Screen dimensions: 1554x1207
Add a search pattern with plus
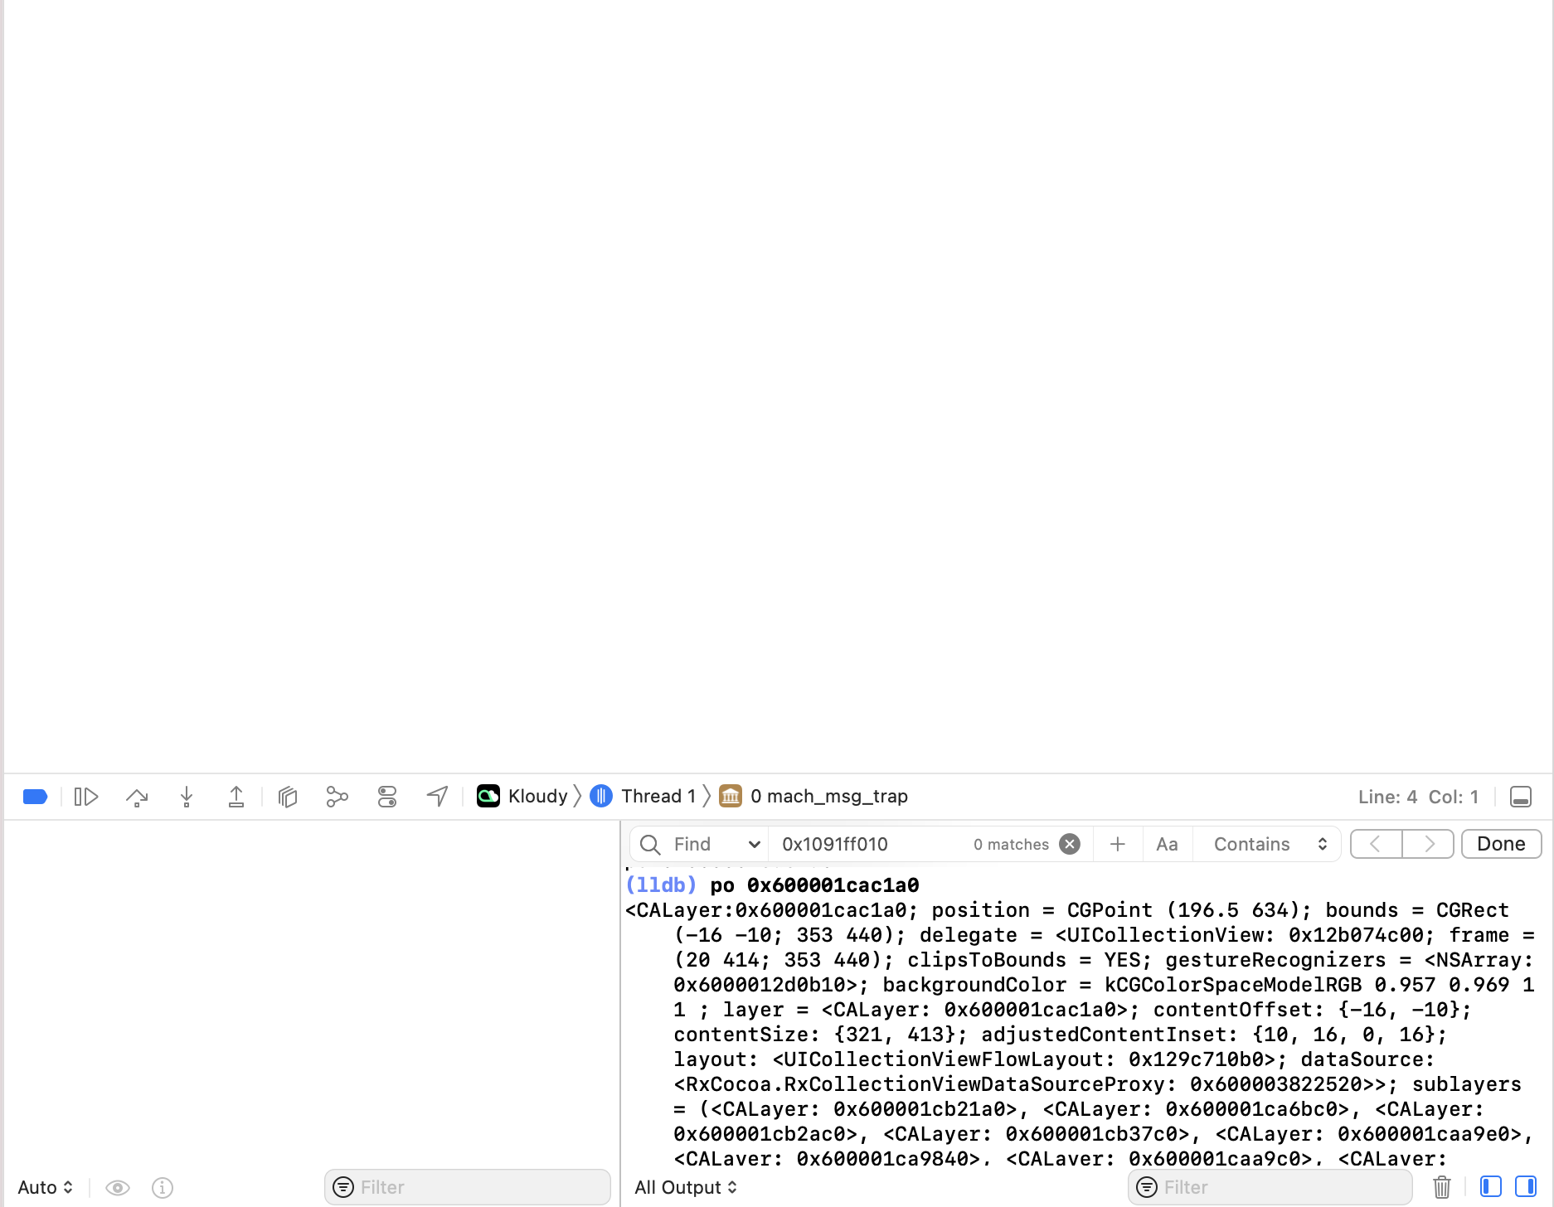[x=1118, y=844]
